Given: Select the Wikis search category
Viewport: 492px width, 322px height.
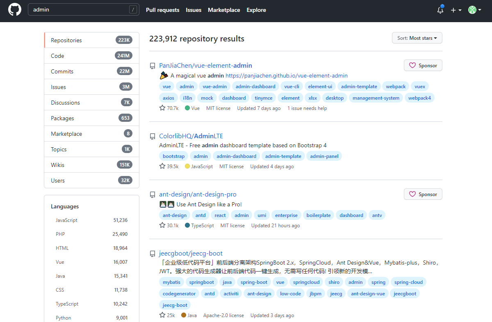Looking at the screenshot, I should click(57, 165).
